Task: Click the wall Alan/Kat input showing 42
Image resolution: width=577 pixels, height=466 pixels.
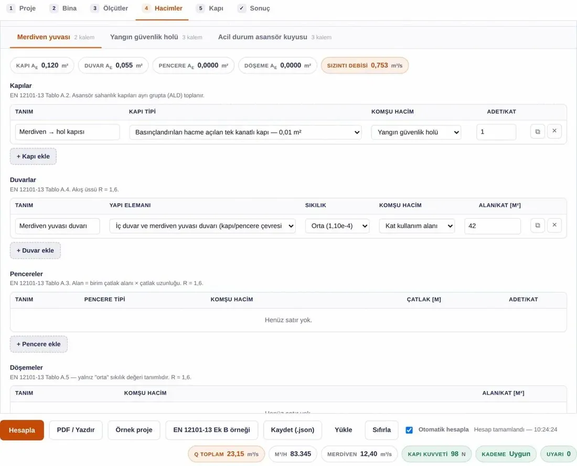Action: click(493, 226)
